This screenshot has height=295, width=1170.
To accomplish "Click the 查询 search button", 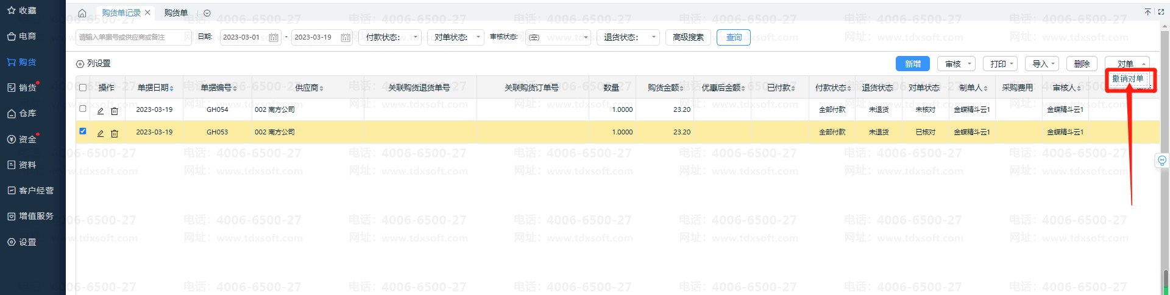I will tap(734, 37).
